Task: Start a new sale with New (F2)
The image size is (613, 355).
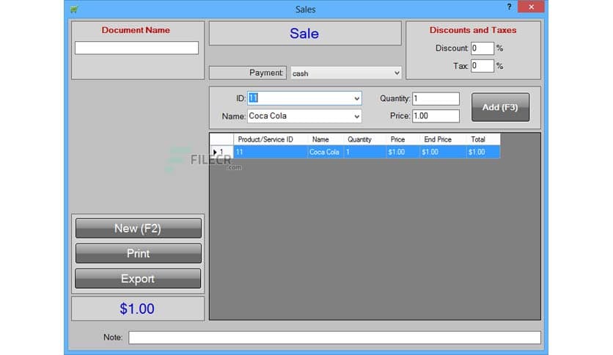Action: [139, 228]
